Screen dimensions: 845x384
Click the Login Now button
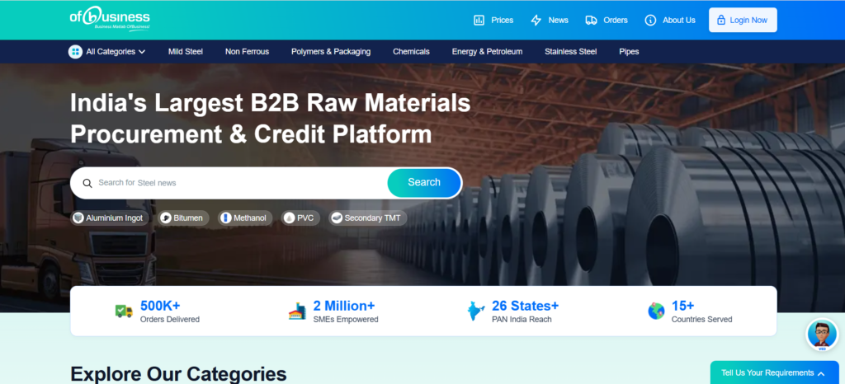743,20
